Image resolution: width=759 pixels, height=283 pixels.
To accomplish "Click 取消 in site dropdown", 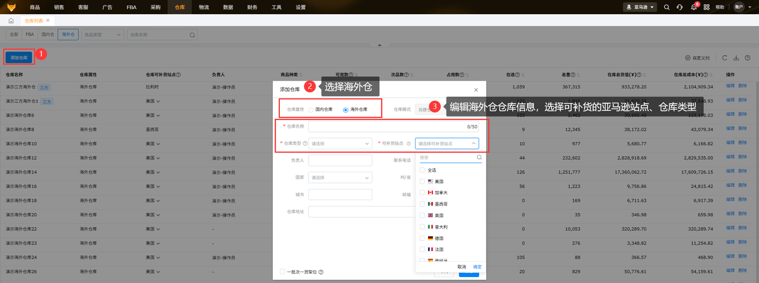I will tap(462, 267).
